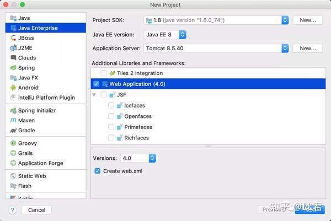This screenshot has height=221, width=331.
Task: Click the Java project type icon
Action: (13, 18)
